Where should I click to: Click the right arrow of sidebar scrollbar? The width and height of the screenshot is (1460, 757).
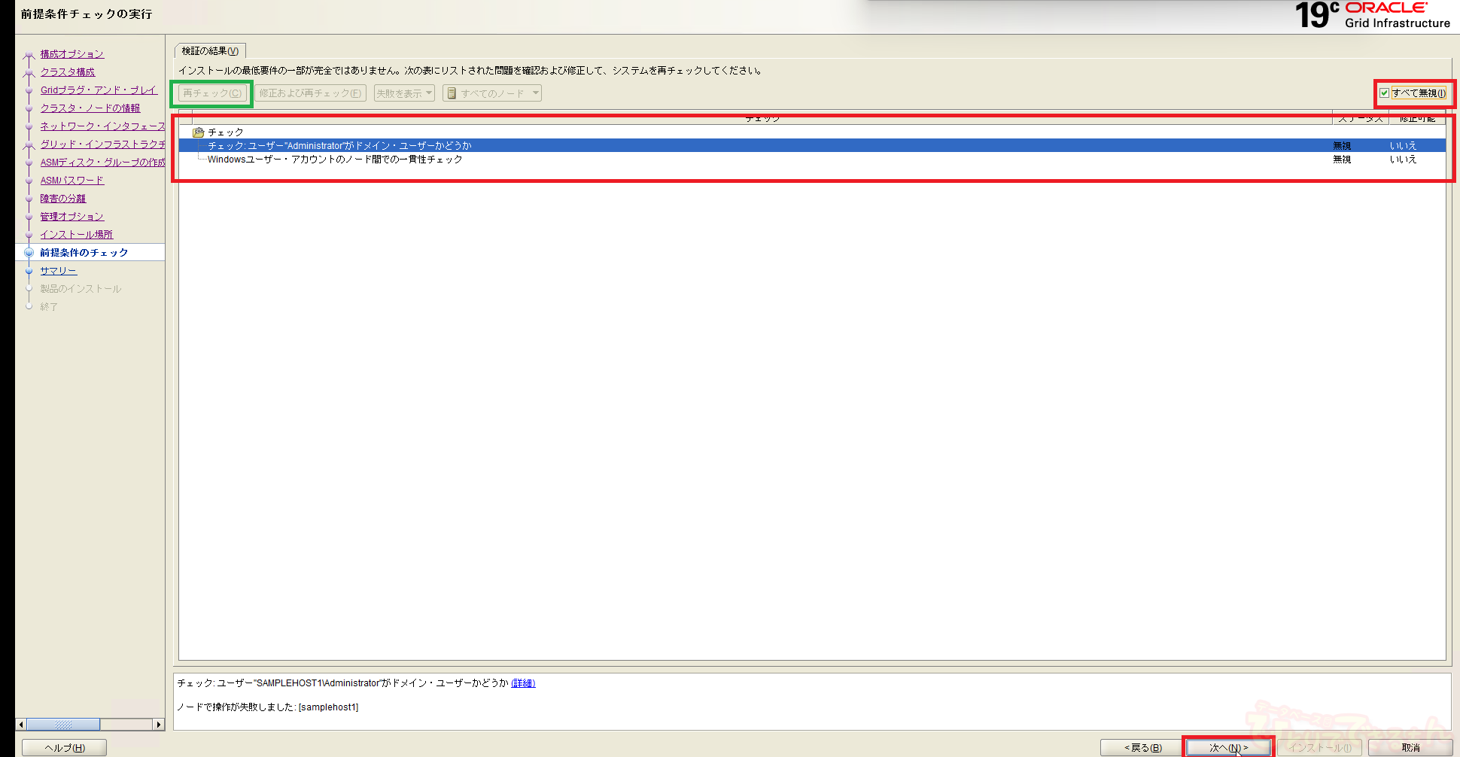click(158, 725)
